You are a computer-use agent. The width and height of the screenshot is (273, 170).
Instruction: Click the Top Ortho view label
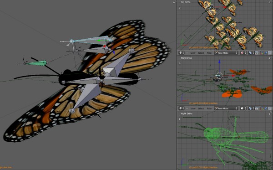coord(186,2)
